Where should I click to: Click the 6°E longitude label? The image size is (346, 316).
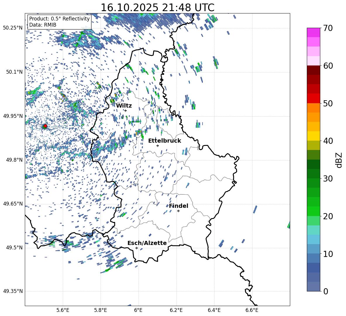click(x=138, y=310)
